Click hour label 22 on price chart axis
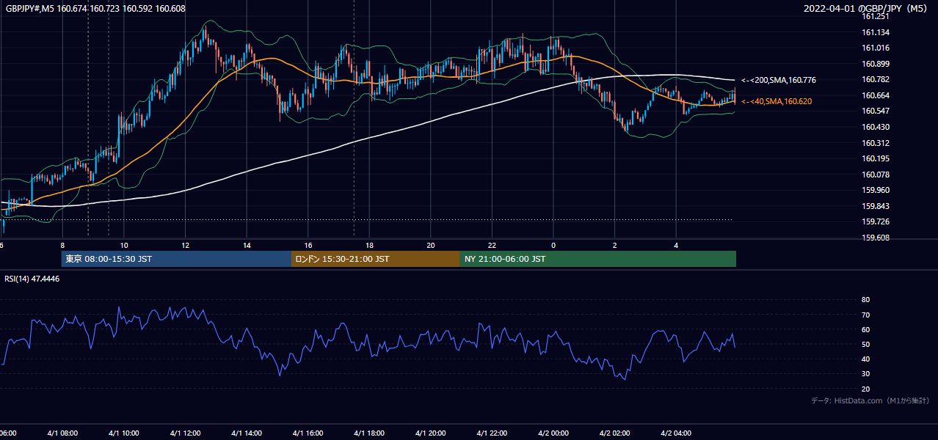This screenshot has height=440, width=938. [x=492, y=246]
